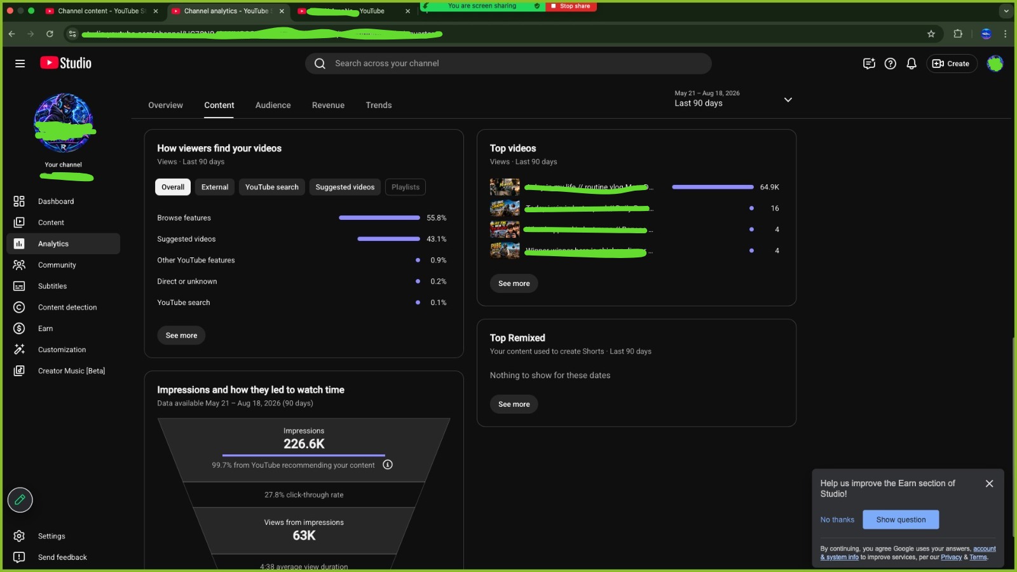Click the Browse features 55.8% bar

379,218
